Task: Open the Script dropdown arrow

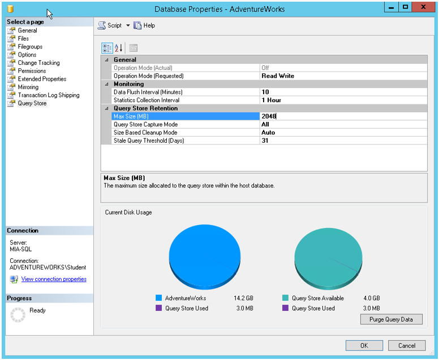Action: 128,25
